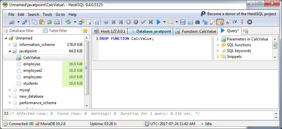Open the Go to menu
The width and height of the screenshot is (282, 129).
click(60, 15)
